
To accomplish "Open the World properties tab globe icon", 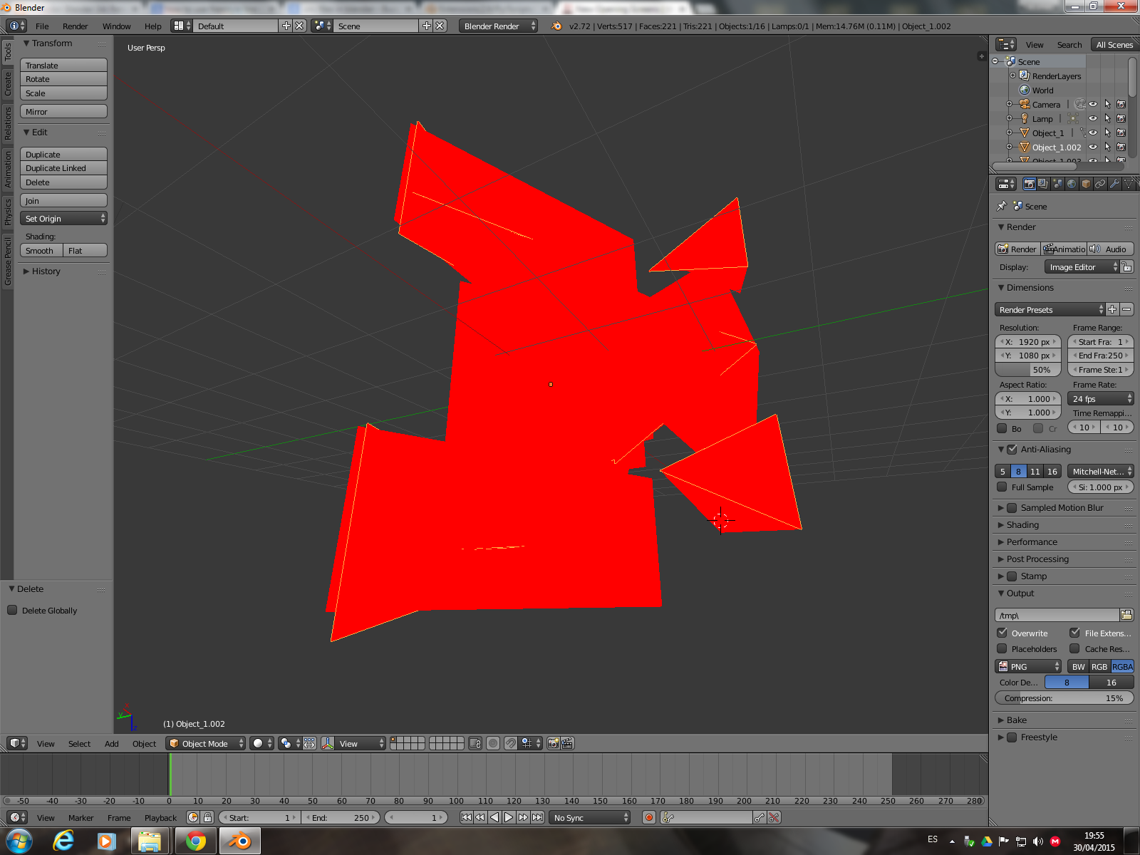I will [1072, 184].
